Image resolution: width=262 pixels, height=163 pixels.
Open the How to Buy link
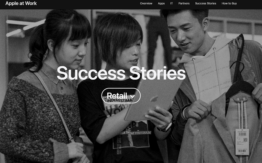click(229, 3)
